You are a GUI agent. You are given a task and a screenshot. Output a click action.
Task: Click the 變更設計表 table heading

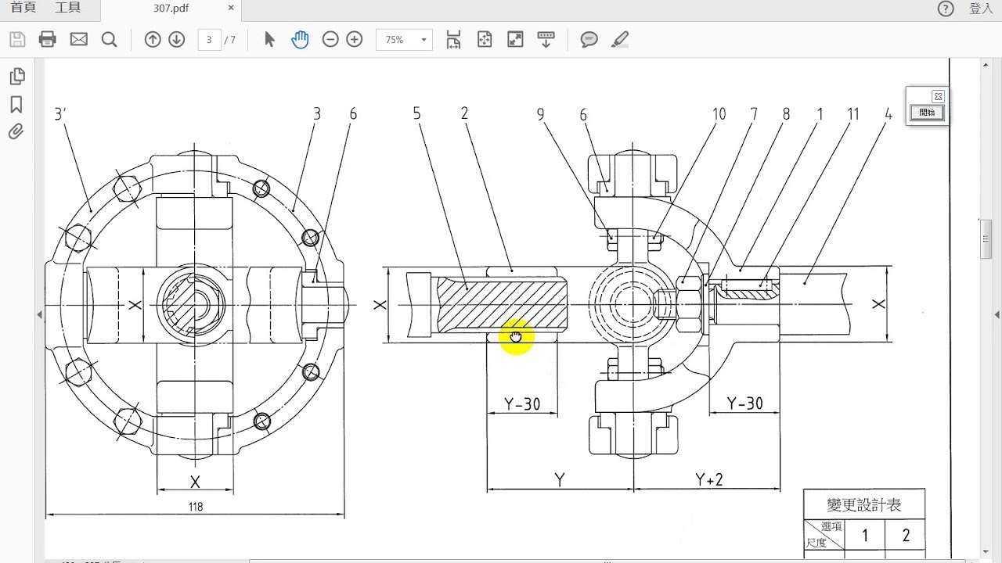(x=864, y=505)
